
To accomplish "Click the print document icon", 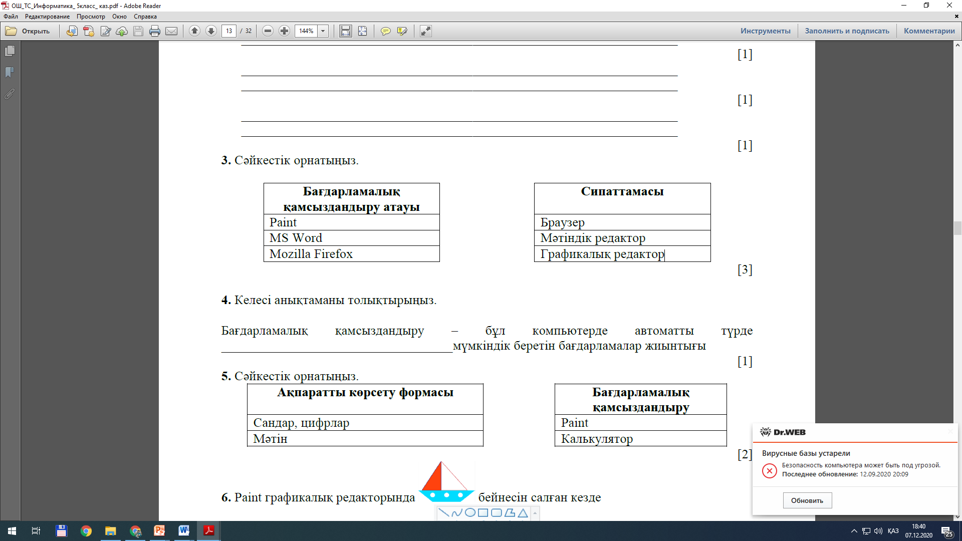I will (x=155, y=31).
